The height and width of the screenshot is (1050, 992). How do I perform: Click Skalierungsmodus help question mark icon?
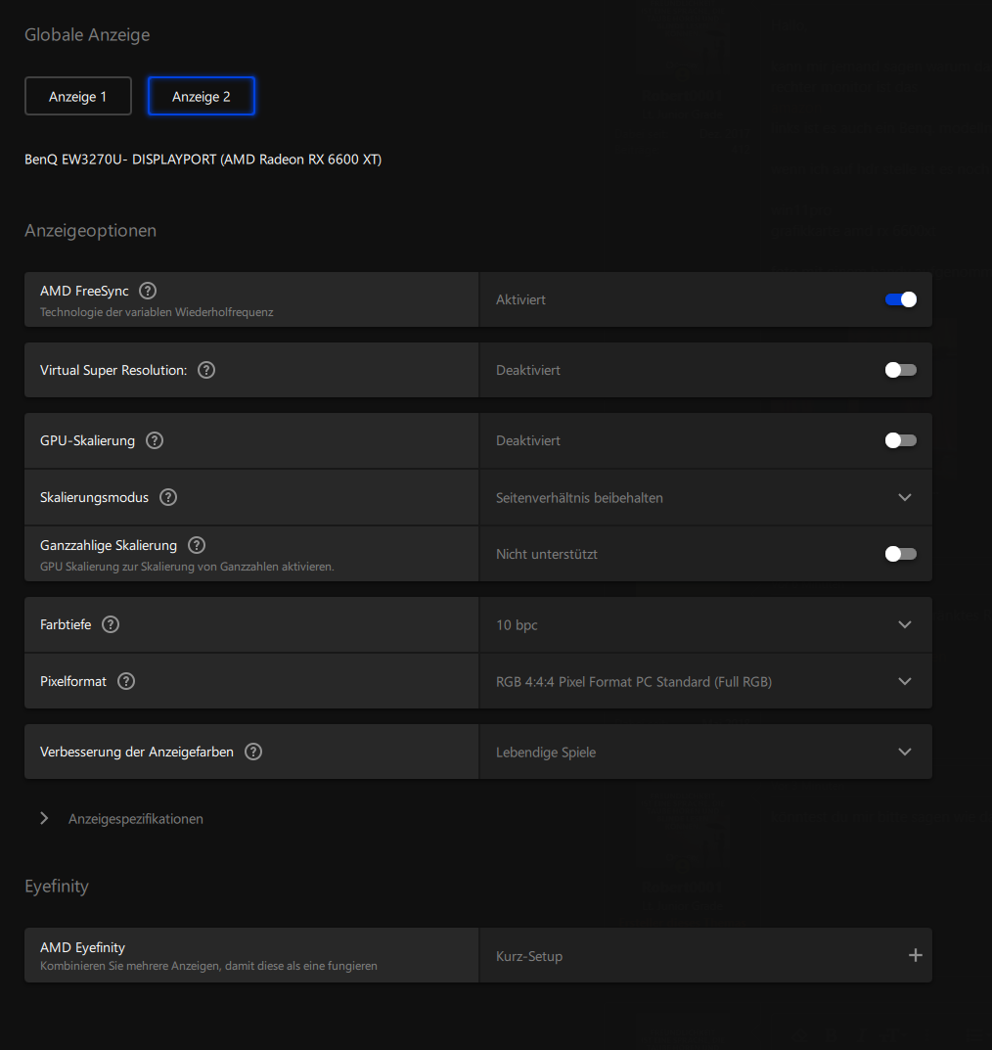168,497
